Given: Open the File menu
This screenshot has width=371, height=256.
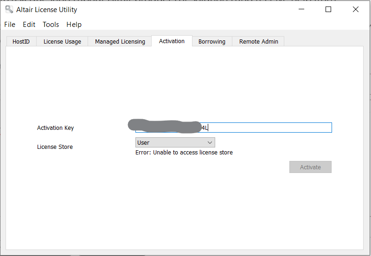Looking at the screenshot, I should (10, 25).
